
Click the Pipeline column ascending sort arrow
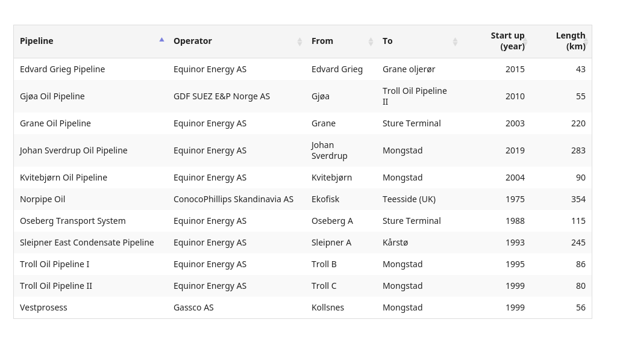click(161, 40)
